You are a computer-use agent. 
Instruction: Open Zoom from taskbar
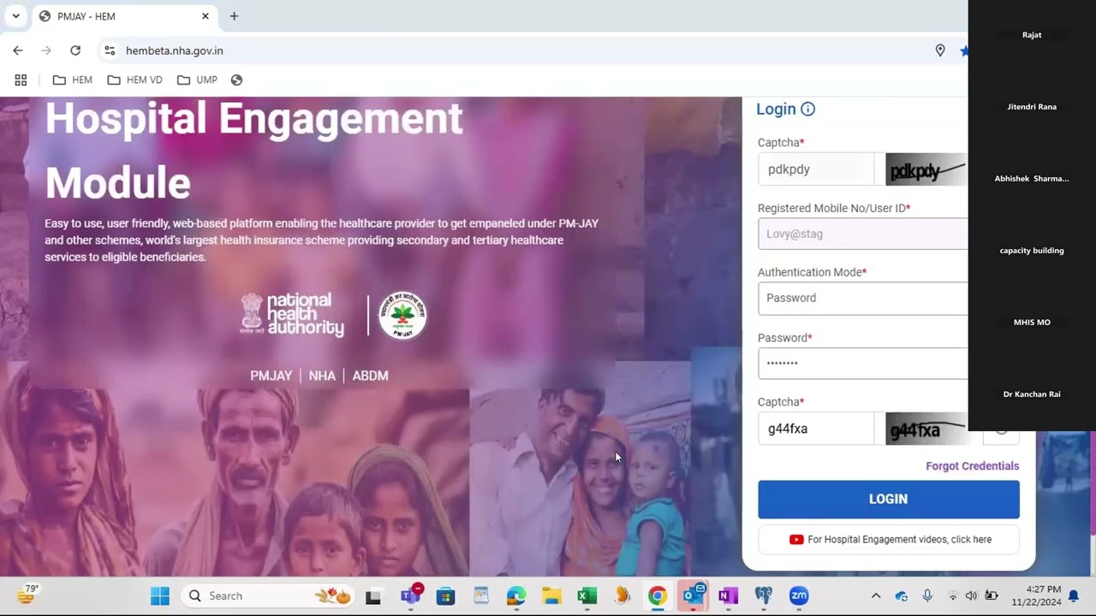pyautogui.click(x=799, y=596)
